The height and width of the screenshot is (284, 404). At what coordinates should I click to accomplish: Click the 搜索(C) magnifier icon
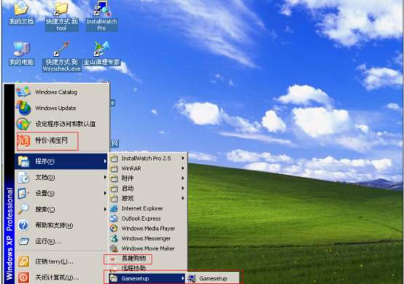23,209
